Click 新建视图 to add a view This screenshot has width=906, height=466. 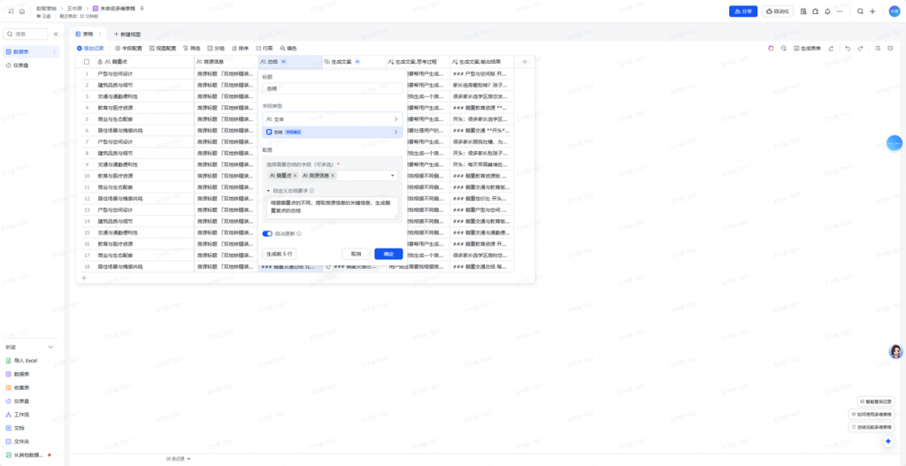127,34
